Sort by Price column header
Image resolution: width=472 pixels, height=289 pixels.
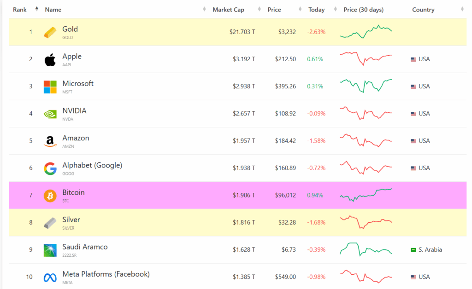click(274, 10)
